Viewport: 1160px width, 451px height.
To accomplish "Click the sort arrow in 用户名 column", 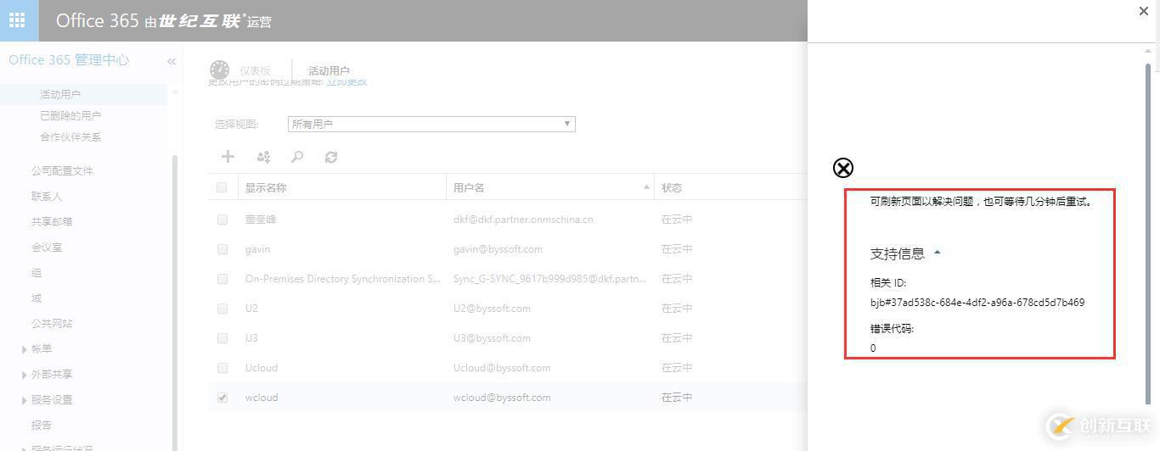I will coord(646,187).
